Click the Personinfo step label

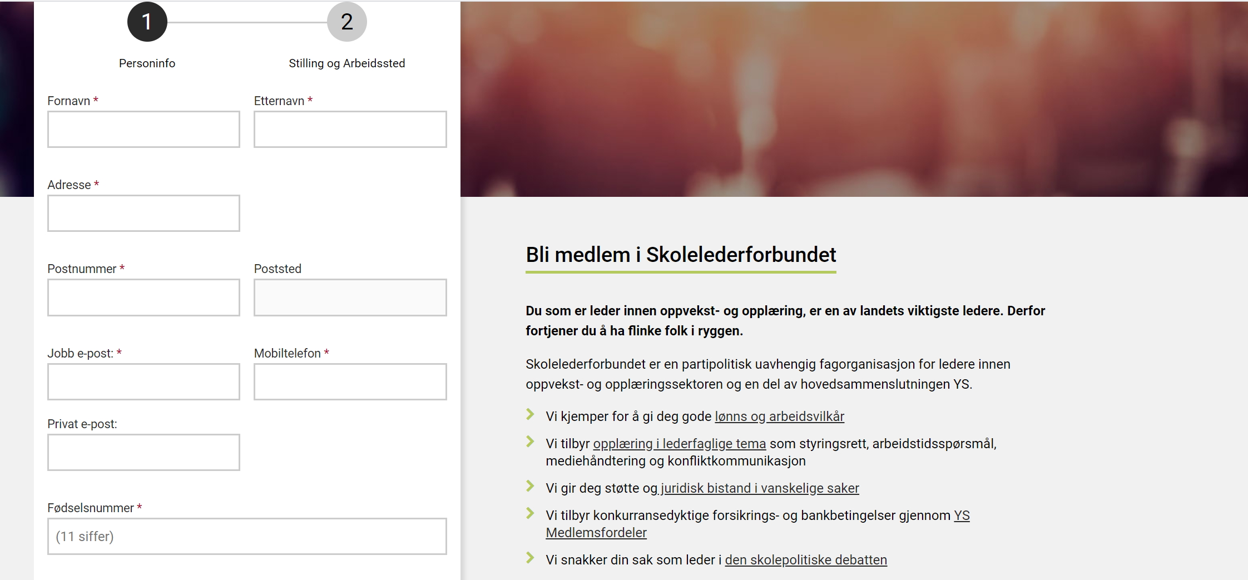(147, 63)
